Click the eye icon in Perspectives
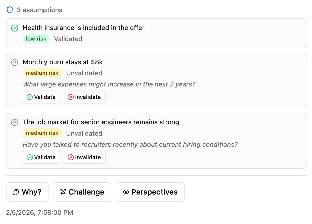This screenshot has height=224, width=312. click(x=126, y=192)
